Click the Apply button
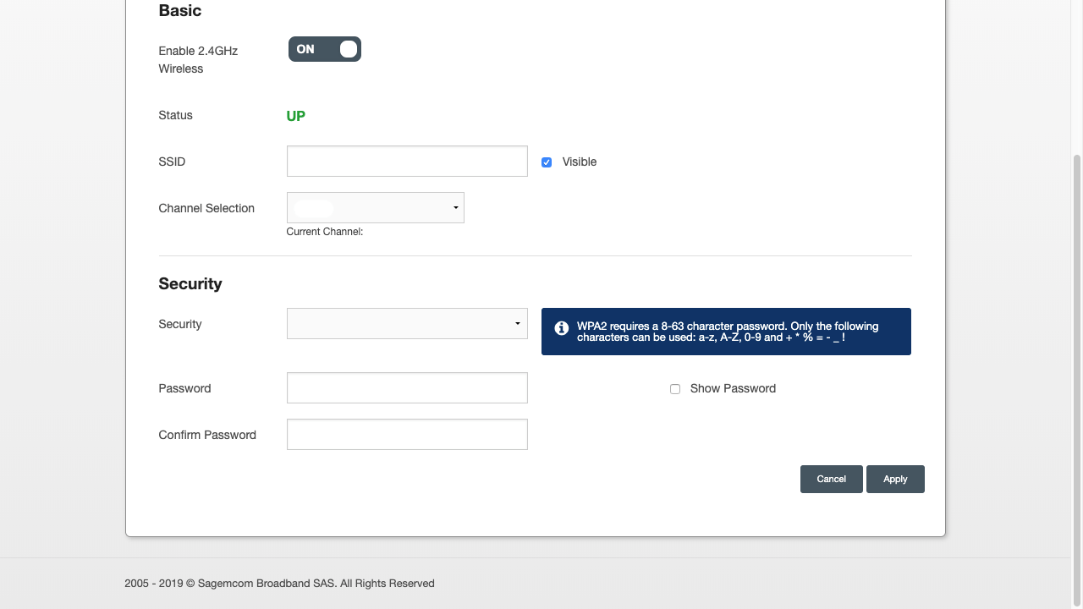 click(895, 479)
